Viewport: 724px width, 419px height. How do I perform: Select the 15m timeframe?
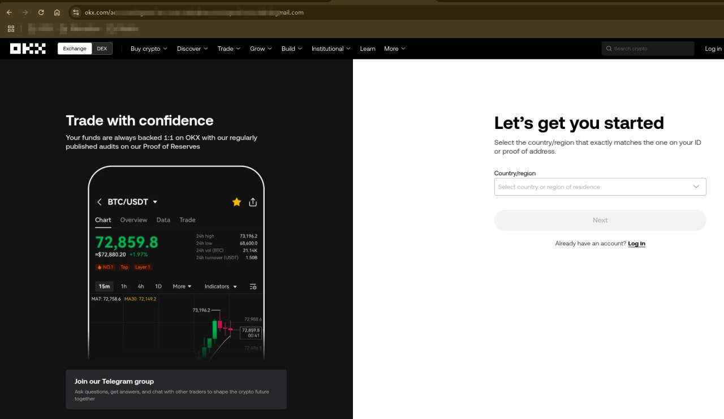[x=104, y=287]
